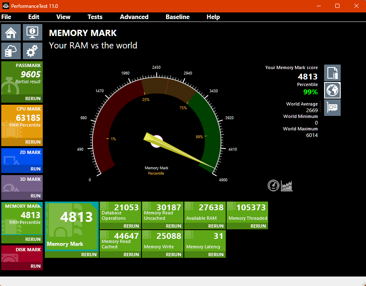
Task: Select the 3D Mark tile
Action: 22,183
